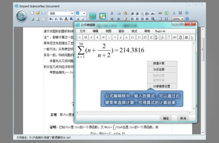Open the partial derivative symbols palette
Viewport: 219px width, 143px height.
[x=121, y=37]
